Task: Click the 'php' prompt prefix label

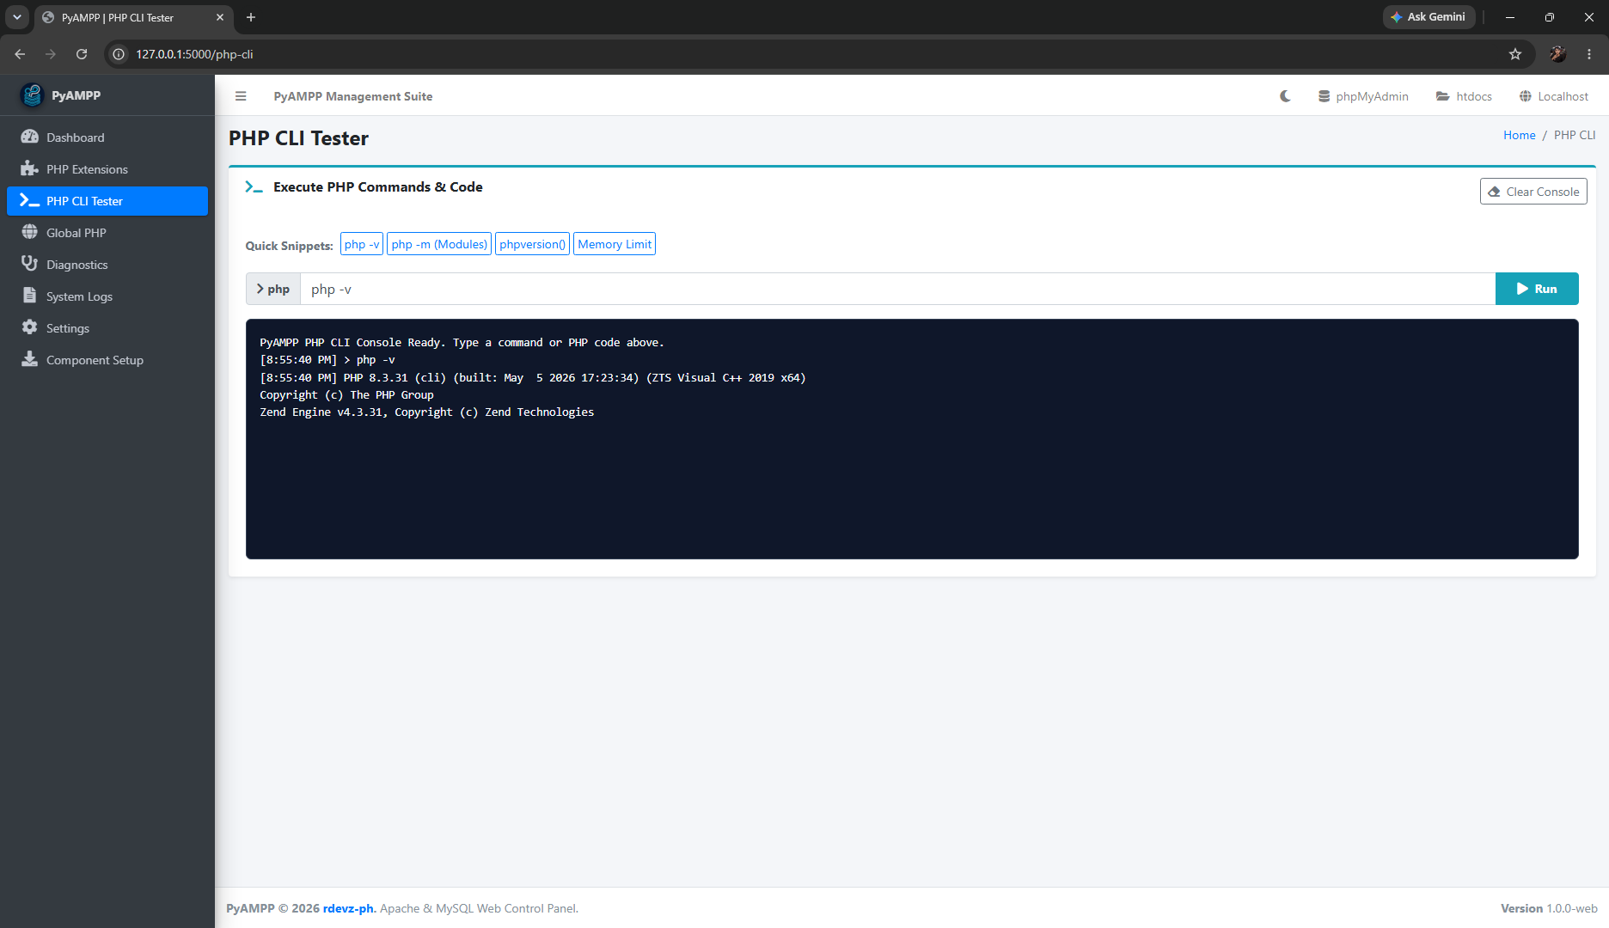Action: [273, 289]
